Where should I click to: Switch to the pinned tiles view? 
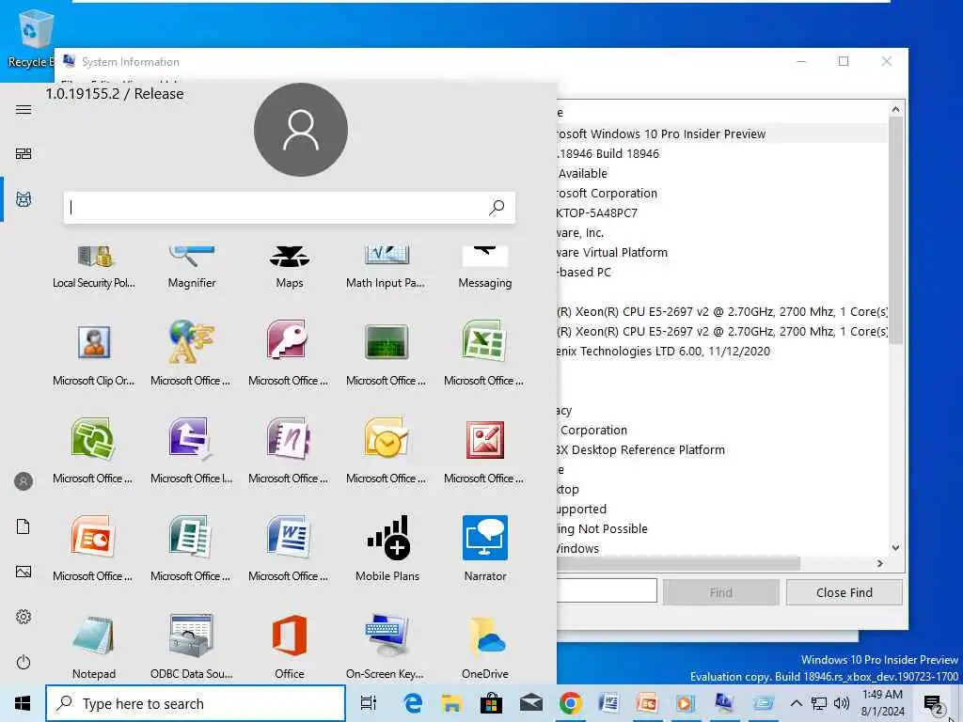click(x=24, y=153)
